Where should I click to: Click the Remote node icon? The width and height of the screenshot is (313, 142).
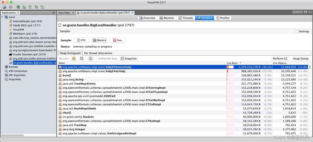(x=7, y=67)
